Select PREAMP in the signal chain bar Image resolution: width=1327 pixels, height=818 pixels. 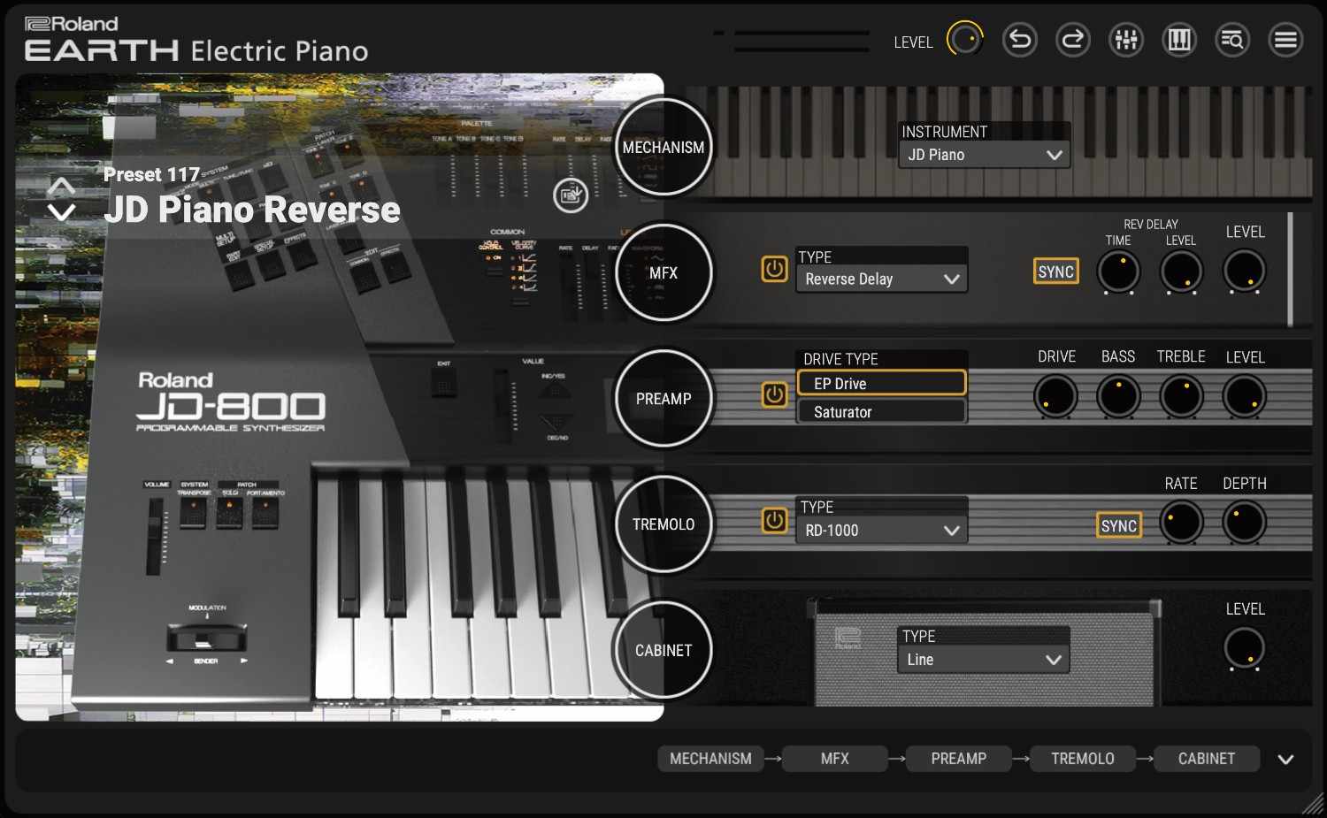(958, 758)
